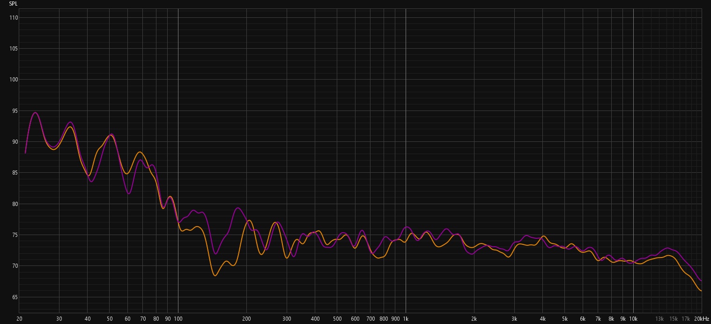The width and height of the screenshot is (711, 324).
Task: Click the 20 Hz label on frequency axis
Action: pyautogui.click(x=19, y=319)
